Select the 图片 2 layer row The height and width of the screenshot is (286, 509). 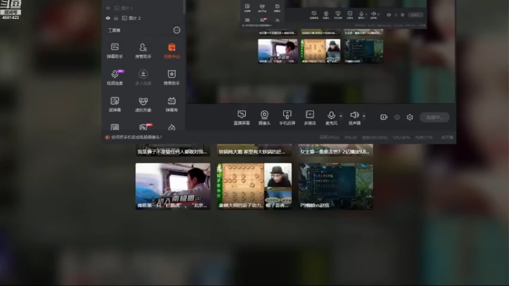[143, 18]
